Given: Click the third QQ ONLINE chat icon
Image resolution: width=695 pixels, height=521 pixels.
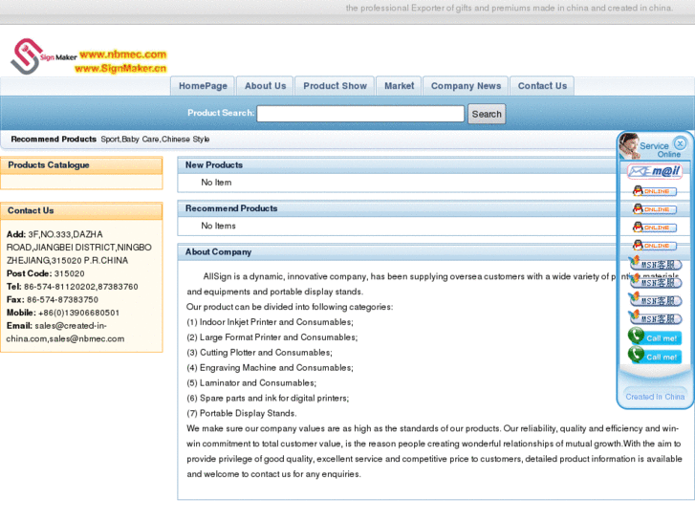Looking at the screenshot, I should 655,228.
